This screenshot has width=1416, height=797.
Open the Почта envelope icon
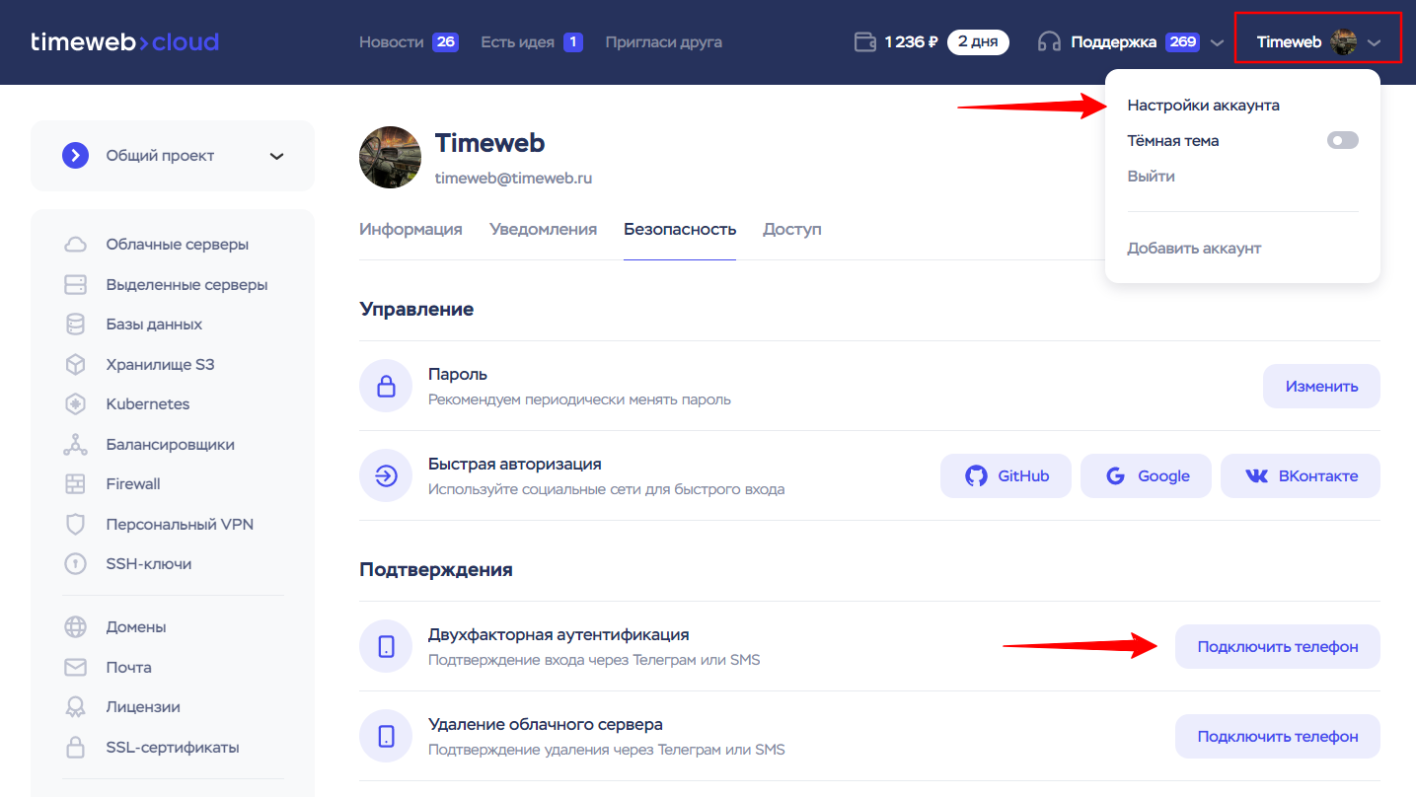point(75,668)
